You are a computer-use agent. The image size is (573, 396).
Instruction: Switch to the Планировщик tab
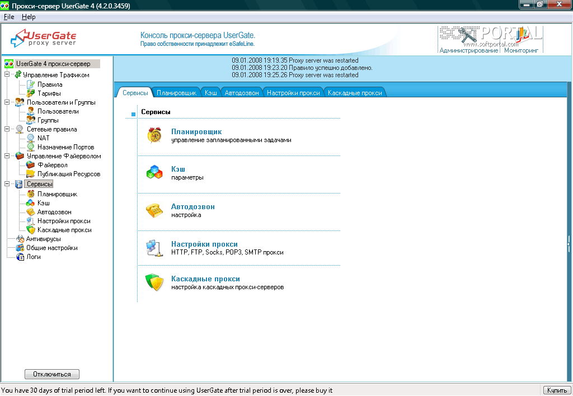[x=176, y=93]
